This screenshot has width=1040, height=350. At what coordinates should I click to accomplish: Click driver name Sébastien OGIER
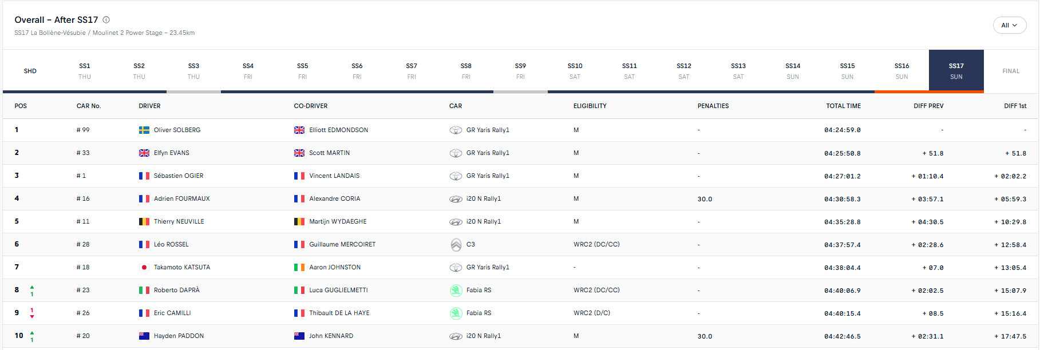tap(179, 176)
